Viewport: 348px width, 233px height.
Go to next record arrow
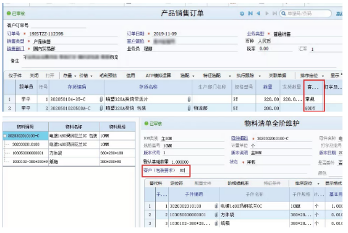pyautogui.click(x=267, y=14)
